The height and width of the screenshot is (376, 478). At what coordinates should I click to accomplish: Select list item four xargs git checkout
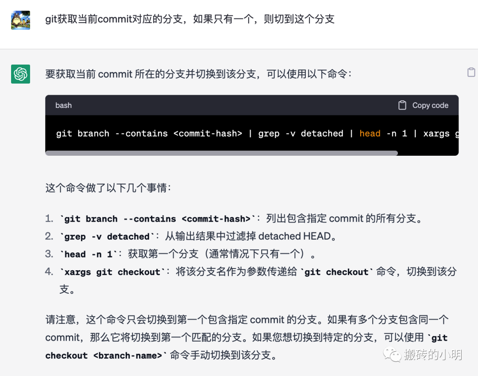112,272
